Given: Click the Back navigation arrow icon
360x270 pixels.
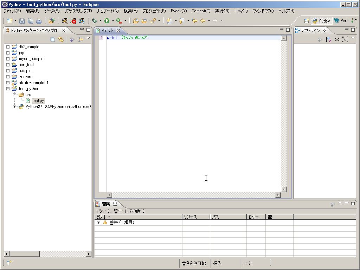Looking at the screenshot, I should (x=203, y=21).
